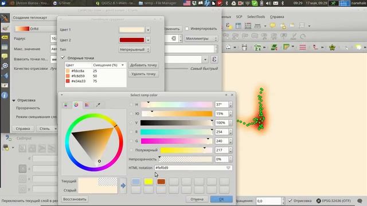Adjust the V brightness slider

[177, 122]
